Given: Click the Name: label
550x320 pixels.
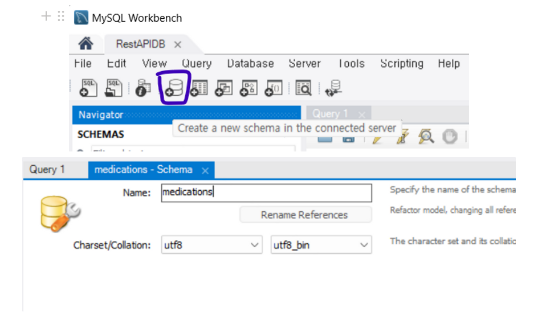Looking at the screenshot, I should (136, 193).
